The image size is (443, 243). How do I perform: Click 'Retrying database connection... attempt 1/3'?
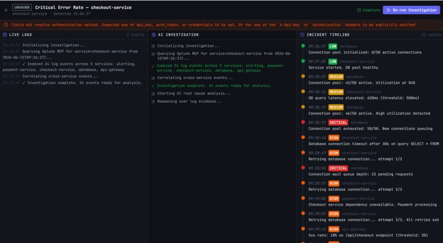point(355,159)
